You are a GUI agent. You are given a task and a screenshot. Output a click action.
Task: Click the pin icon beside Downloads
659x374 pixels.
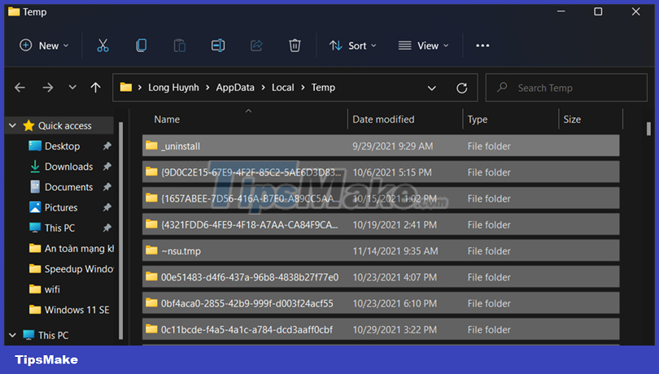click(x=107, y=167)
